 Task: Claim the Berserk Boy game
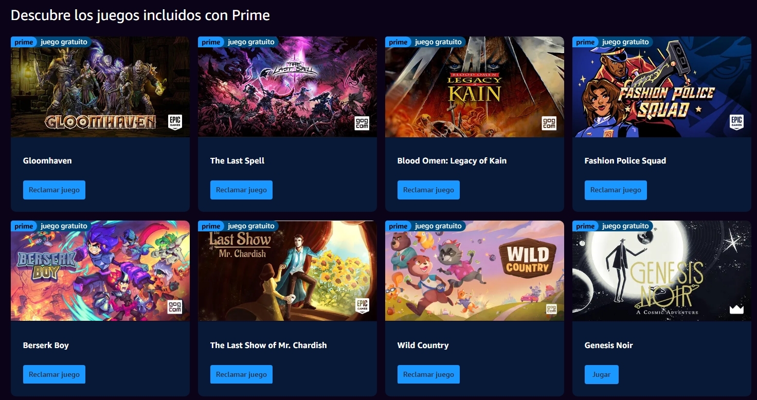(x=54, y=374)
